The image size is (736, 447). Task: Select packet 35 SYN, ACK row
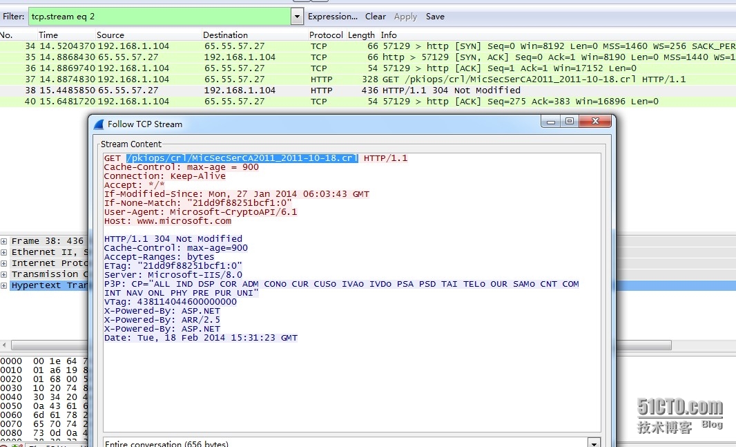pos(368,57)
